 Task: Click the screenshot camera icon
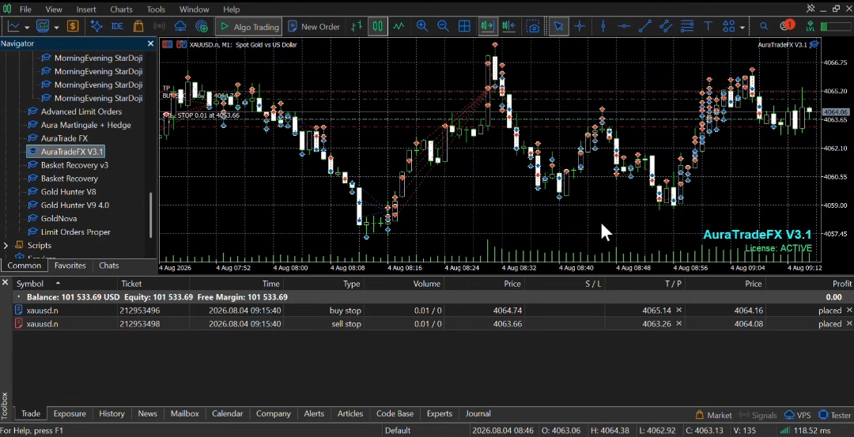click(533, 26)
